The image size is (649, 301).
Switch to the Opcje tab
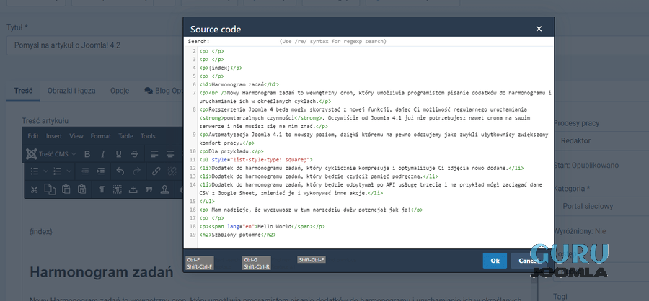120,91
